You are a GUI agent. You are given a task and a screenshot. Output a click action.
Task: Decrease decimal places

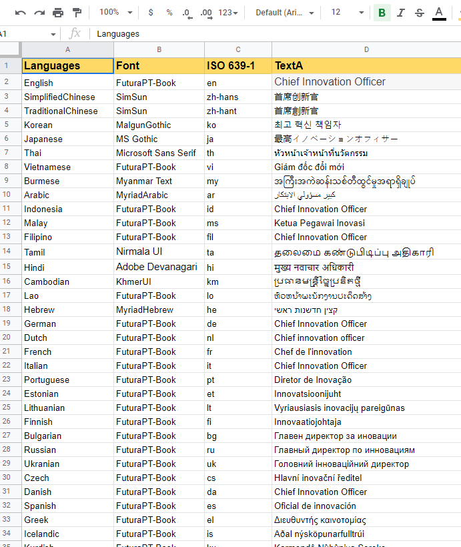tap(187, 13)
